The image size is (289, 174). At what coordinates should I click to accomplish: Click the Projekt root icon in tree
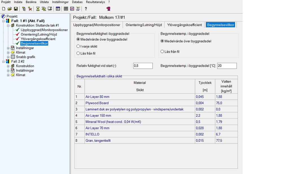coord(3,16)
